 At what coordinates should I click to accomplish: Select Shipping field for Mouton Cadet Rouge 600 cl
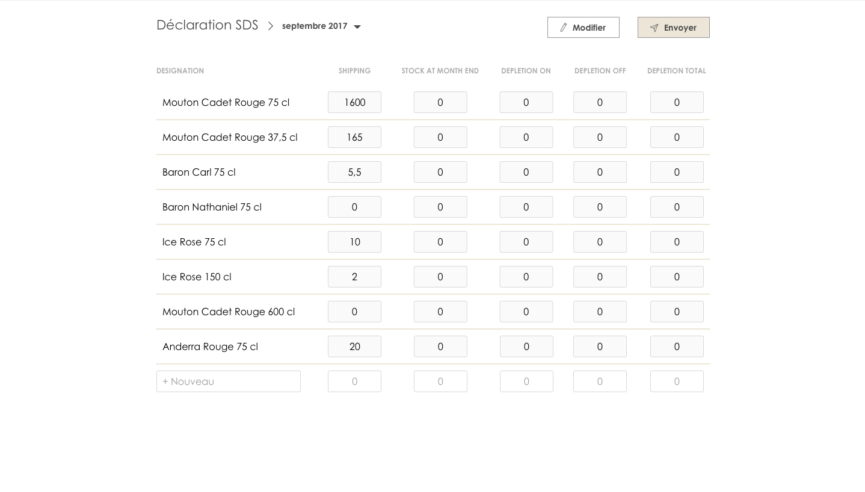pos(354,312)
